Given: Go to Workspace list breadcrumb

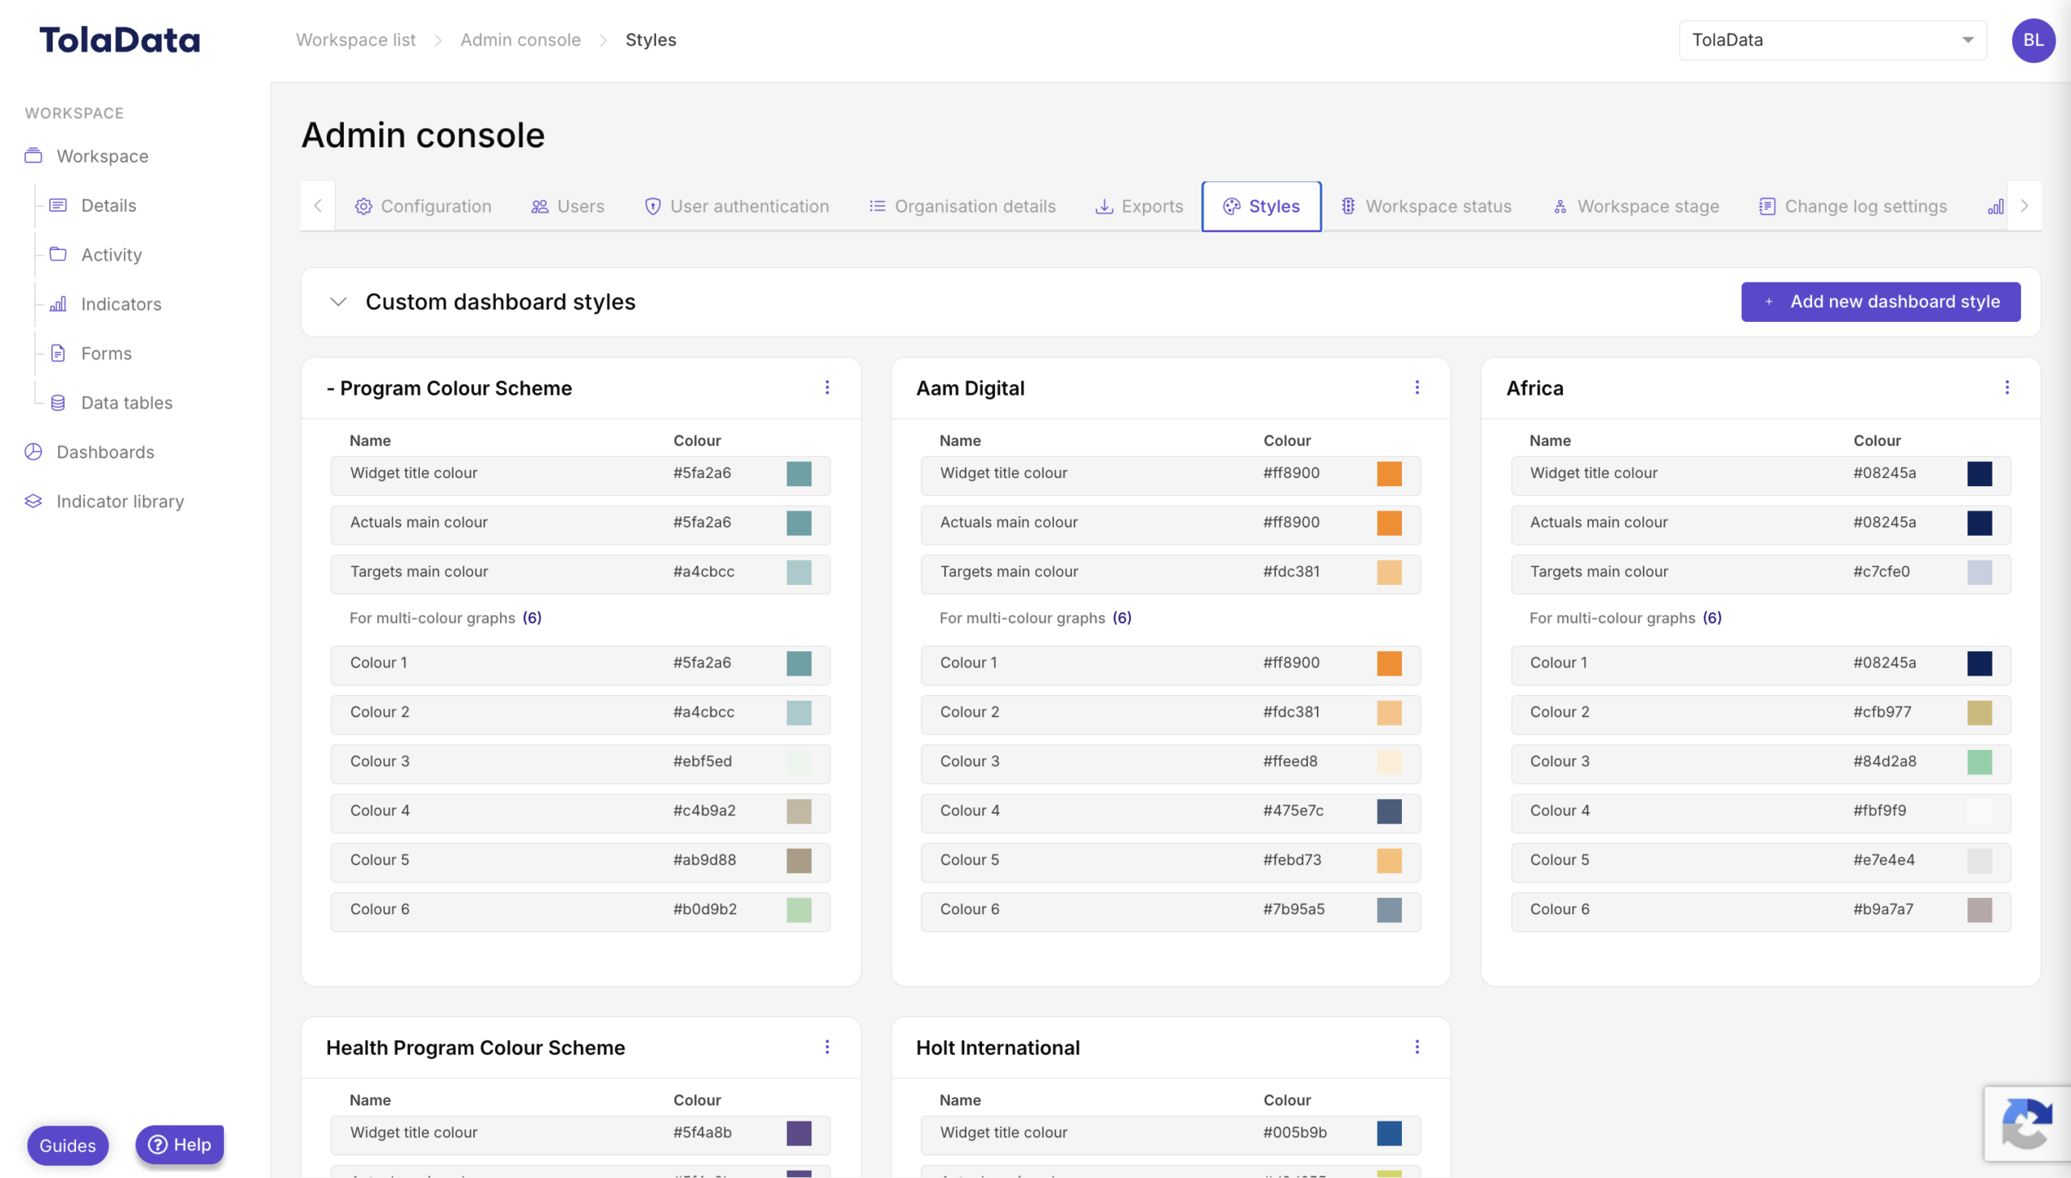Looking at the screenshot, I should pyautogui.click(x=355, y=40).
